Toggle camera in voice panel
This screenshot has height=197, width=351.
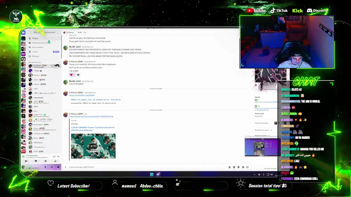[26, 161]
